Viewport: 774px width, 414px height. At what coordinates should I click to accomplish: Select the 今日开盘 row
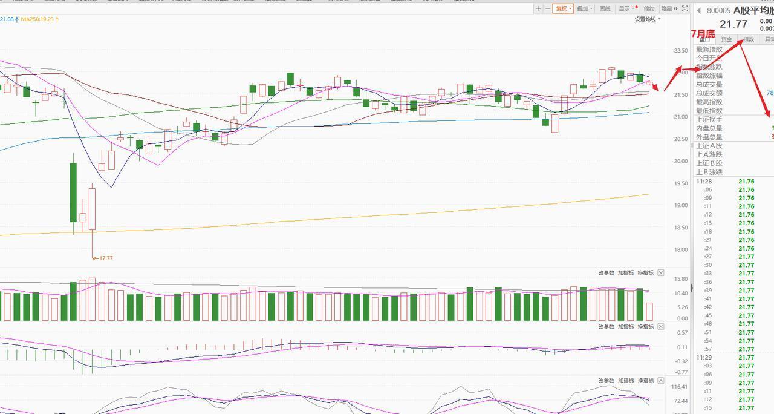pyautogui.click(x=733, y=58)
